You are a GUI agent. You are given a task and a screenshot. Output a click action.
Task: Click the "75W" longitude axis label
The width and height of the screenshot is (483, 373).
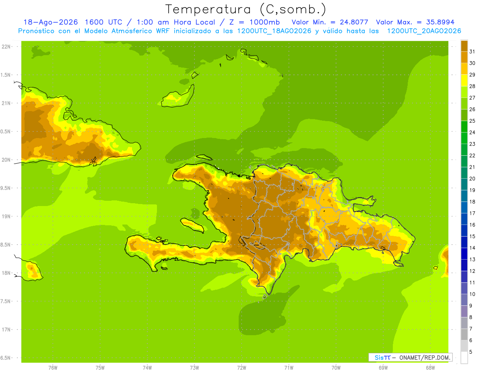[x=100, y=367]
